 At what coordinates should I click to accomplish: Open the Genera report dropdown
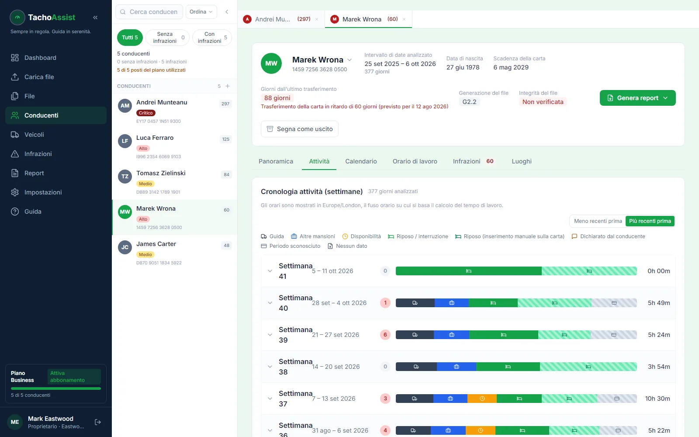[x=637, y=98]
